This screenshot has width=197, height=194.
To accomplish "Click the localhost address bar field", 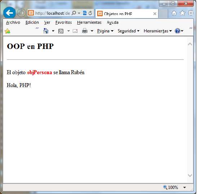I will coord(53,13).
